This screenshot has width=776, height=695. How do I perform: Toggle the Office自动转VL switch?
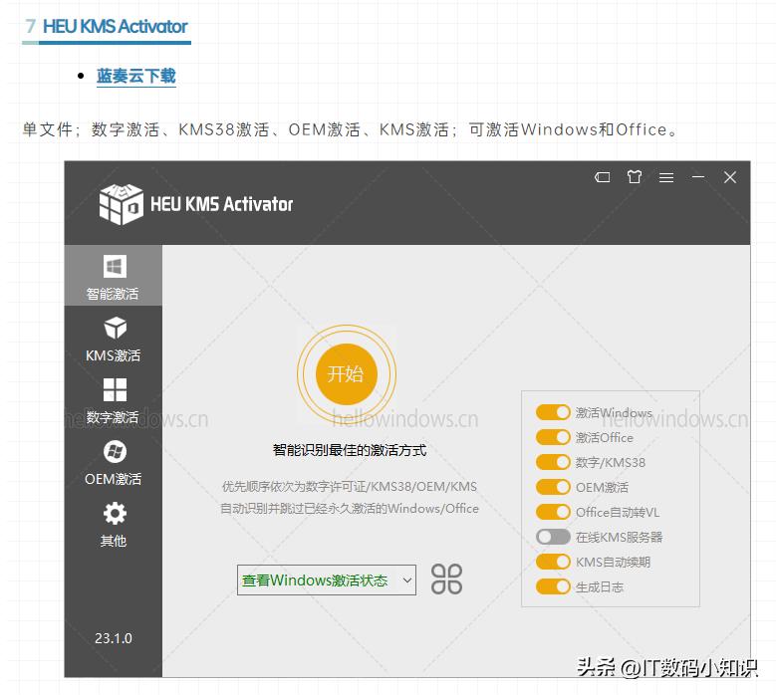(553, 512)
